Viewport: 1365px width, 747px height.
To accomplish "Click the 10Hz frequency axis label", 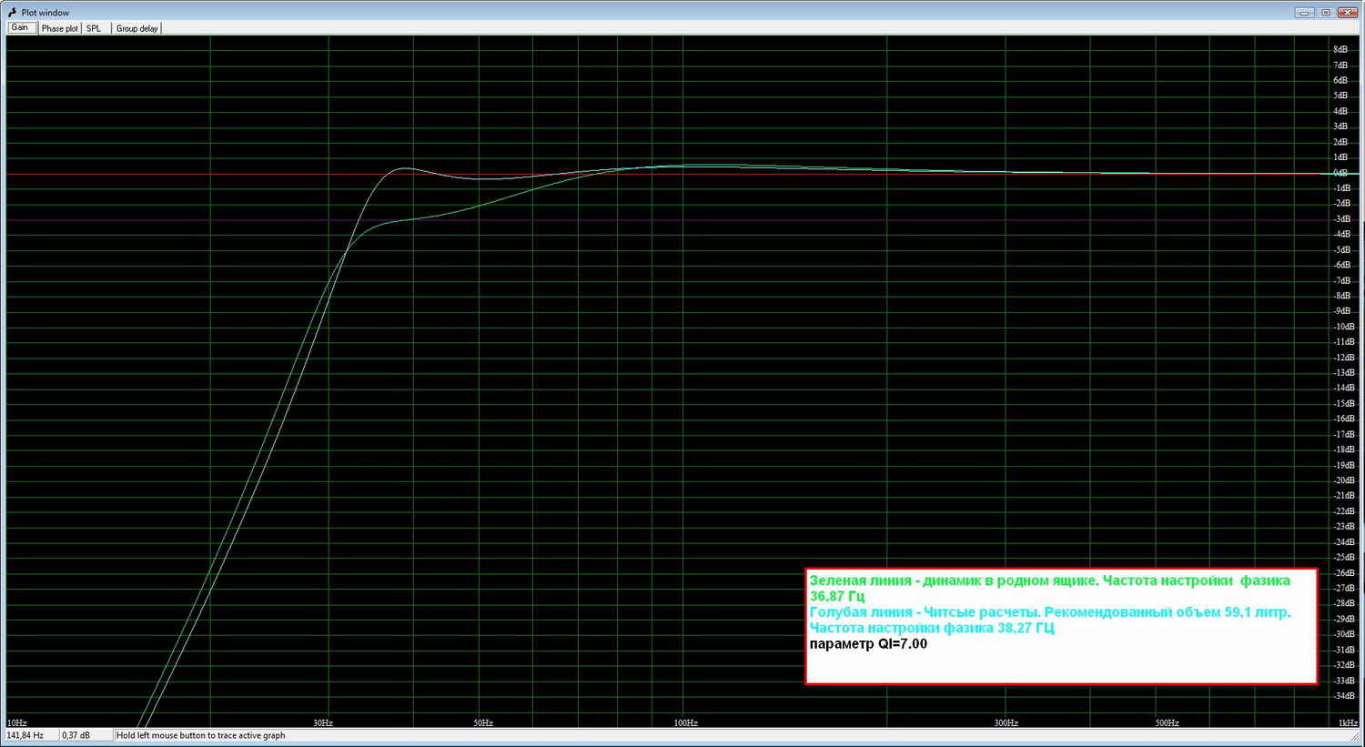I will coord(16,722).
